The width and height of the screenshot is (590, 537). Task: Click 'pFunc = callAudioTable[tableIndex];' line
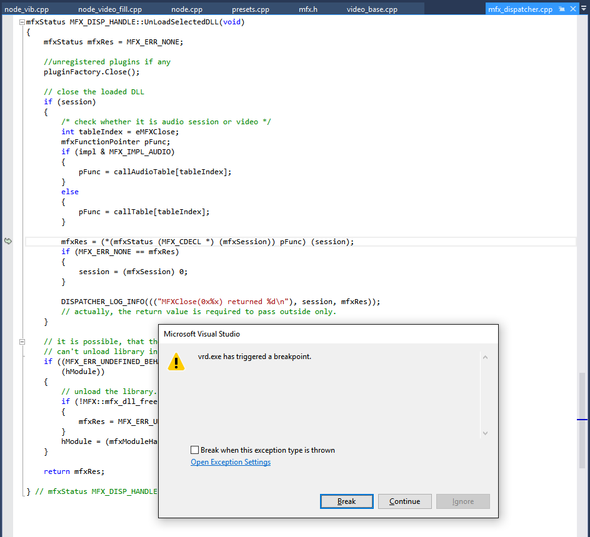click(x=155, y=172)
